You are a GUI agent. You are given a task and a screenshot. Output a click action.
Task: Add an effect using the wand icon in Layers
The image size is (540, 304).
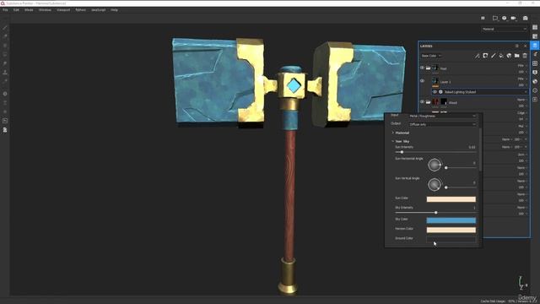tap(477, 56)
